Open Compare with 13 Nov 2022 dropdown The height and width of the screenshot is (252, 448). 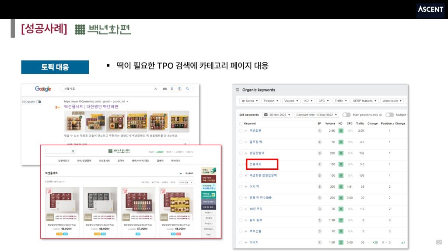click(x=317, y=115)
